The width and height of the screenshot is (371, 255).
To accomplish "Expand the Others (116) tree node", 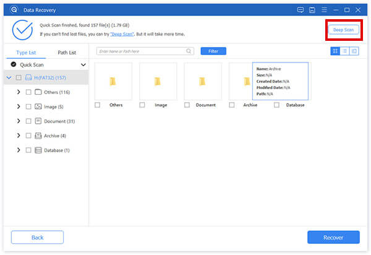I will (x=19, y=92).
